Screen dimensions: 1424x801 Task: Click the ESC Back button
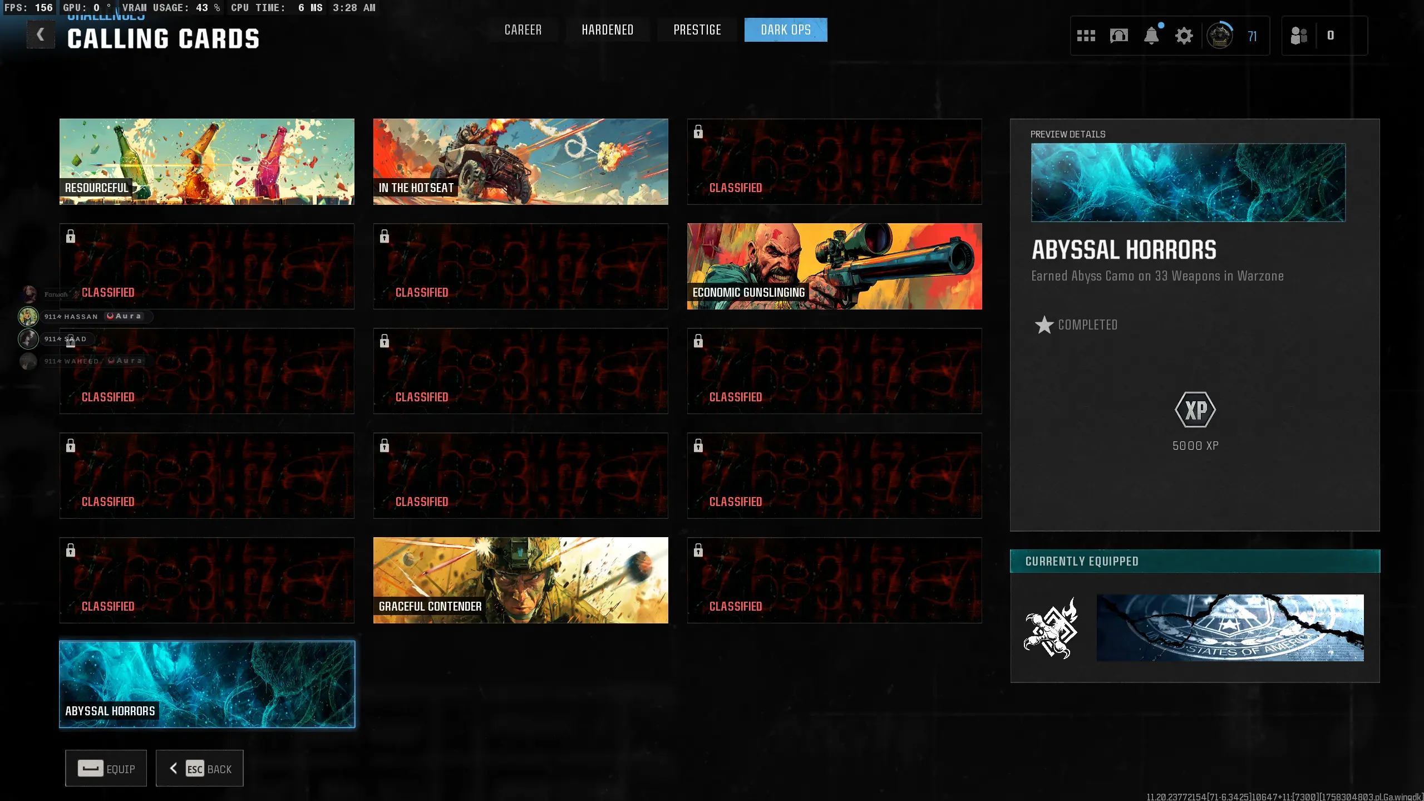point(199,768)
